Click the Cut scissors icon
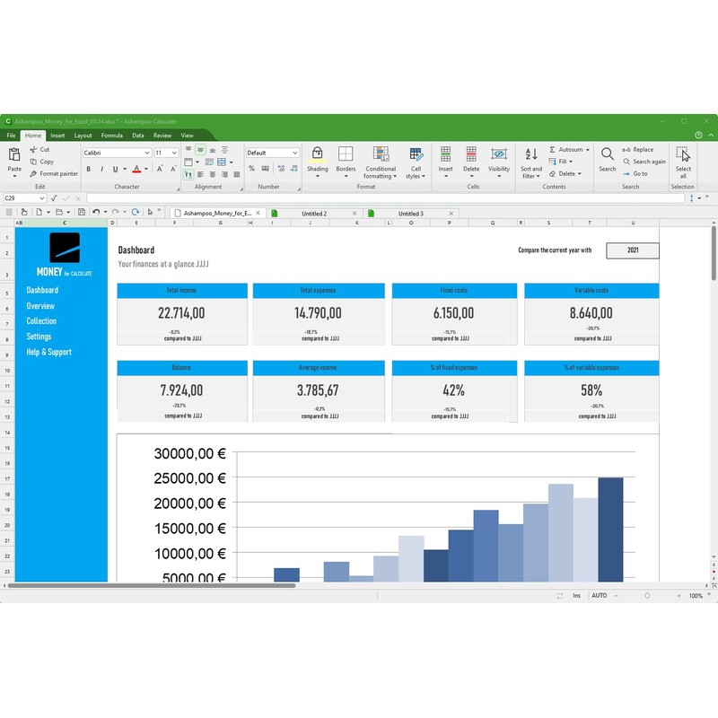Viewport: 718px width, 718px height. click(x=33, y=149)
